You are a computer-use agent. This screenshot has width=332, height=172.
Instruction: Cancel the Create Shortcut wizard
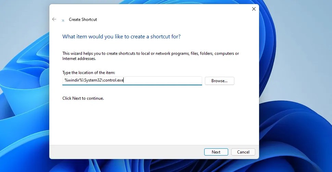(243, 152)
